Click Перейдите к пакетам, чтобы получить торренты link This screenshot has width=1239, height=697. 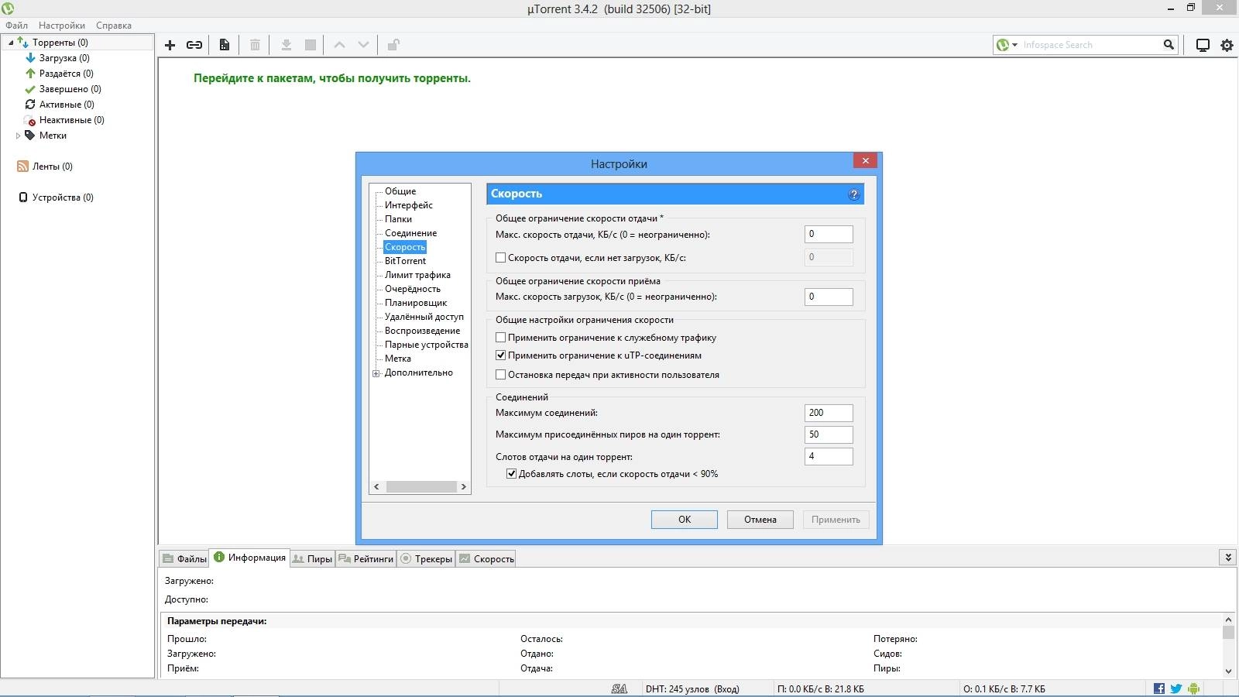tap(331, 78)
